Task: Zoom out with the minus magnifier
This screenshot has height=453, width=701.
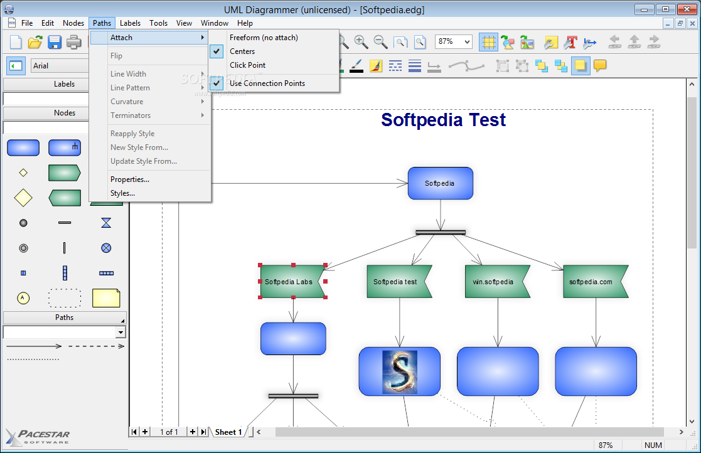Action: click(380, 42)
